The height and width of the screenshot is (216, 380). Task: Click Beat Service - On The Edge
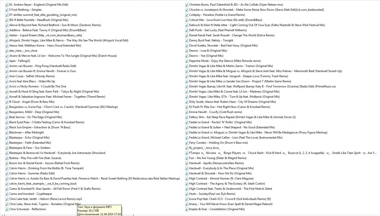pyautogui.click(x=35, y=117)
